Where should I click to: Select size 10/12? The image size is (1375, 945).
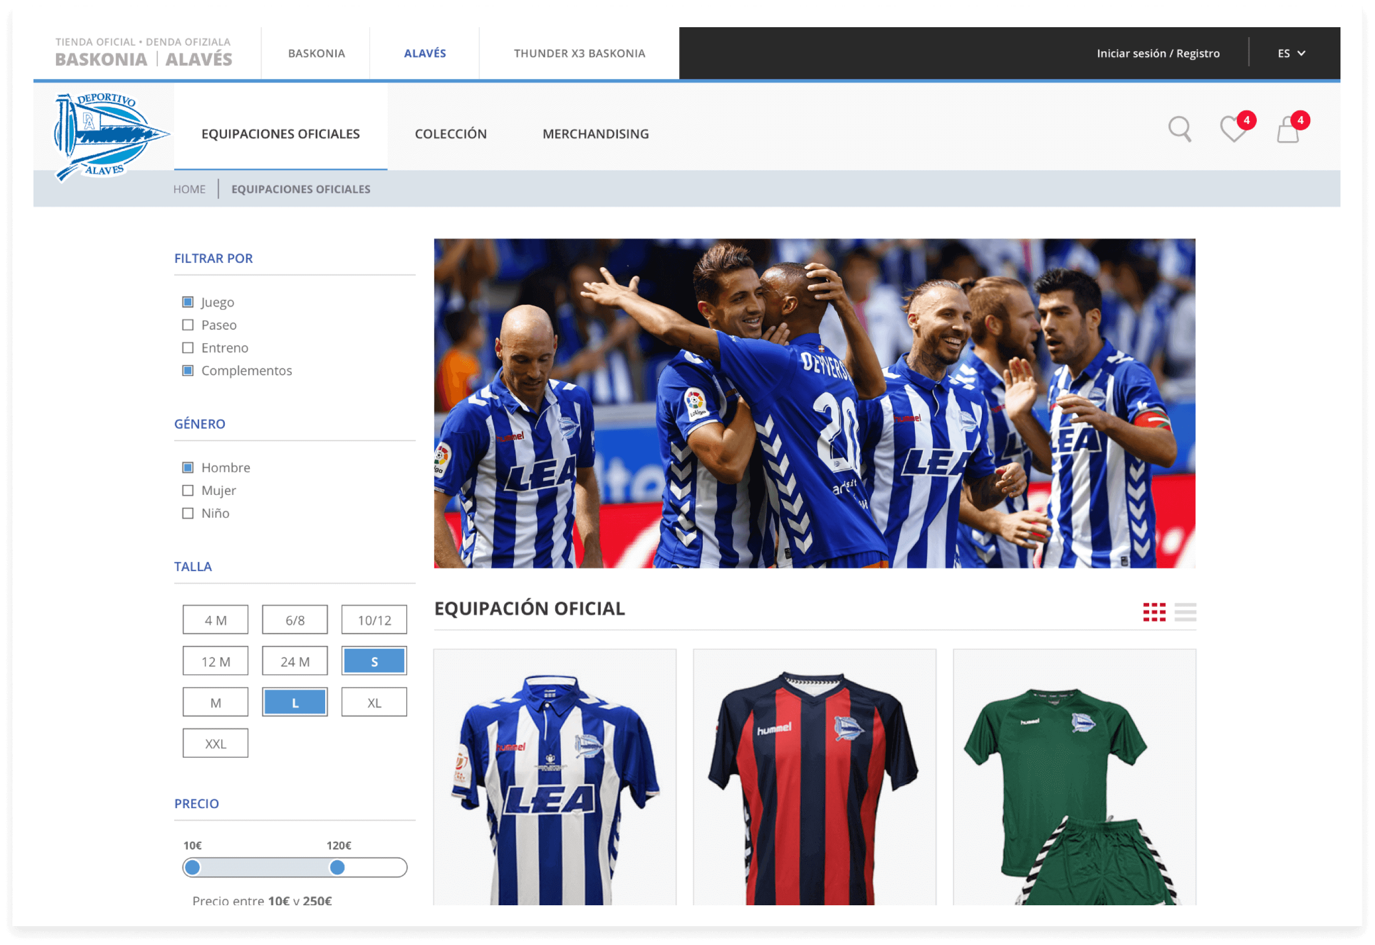[374, 619]
